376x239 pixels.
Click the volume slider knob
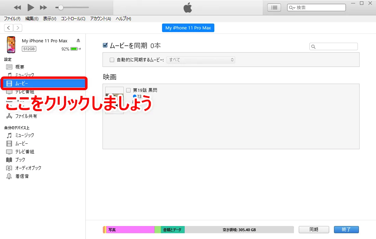click(x=61, y=8)
